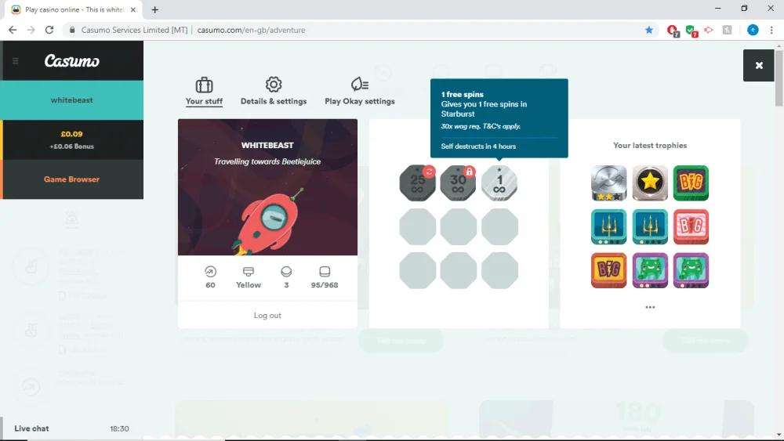Click the browser back button

point(13,30)
